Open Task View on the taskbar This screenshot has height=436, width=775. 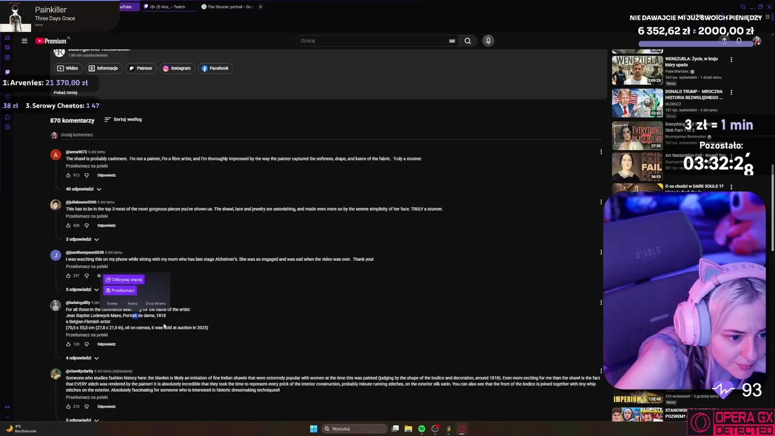[x=395, y=429]
